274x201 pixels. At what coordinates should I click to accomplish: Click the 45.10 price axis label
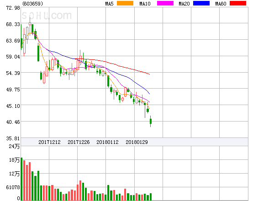[13, 106]
